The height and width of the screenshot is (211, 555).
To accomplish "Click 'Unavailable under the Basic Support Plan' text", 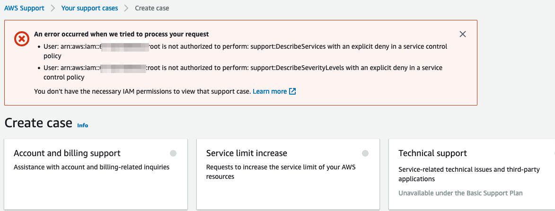I will [x=460, y=193].
